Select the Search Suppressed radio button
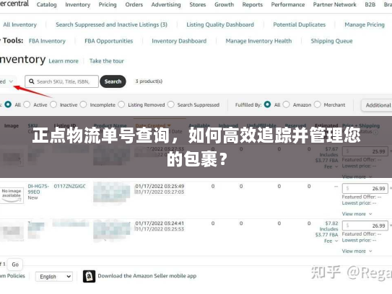This screenshot has width=392, height=294. pyautogui.click(x=171, y=104)
